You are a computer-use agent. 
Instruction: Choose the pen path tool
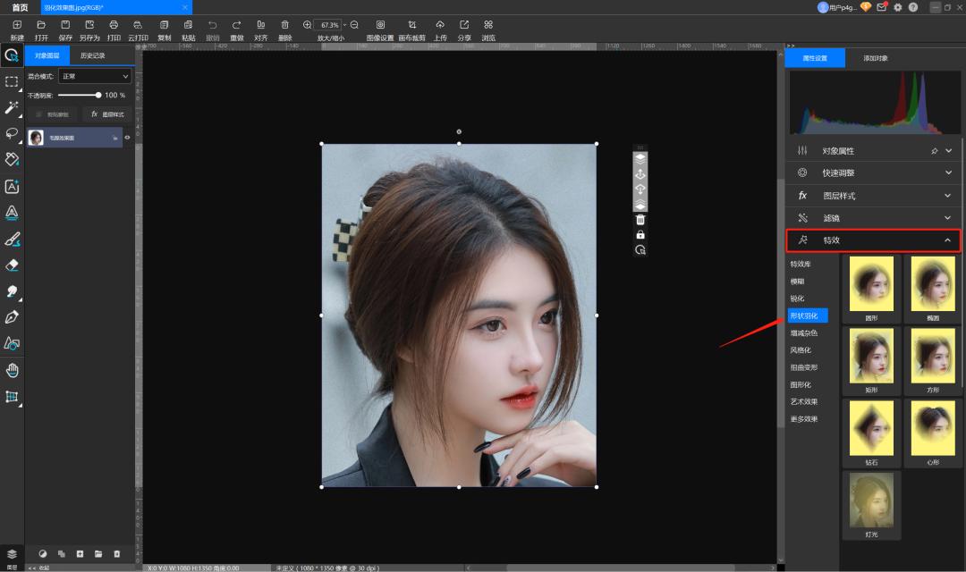(12, 317)
